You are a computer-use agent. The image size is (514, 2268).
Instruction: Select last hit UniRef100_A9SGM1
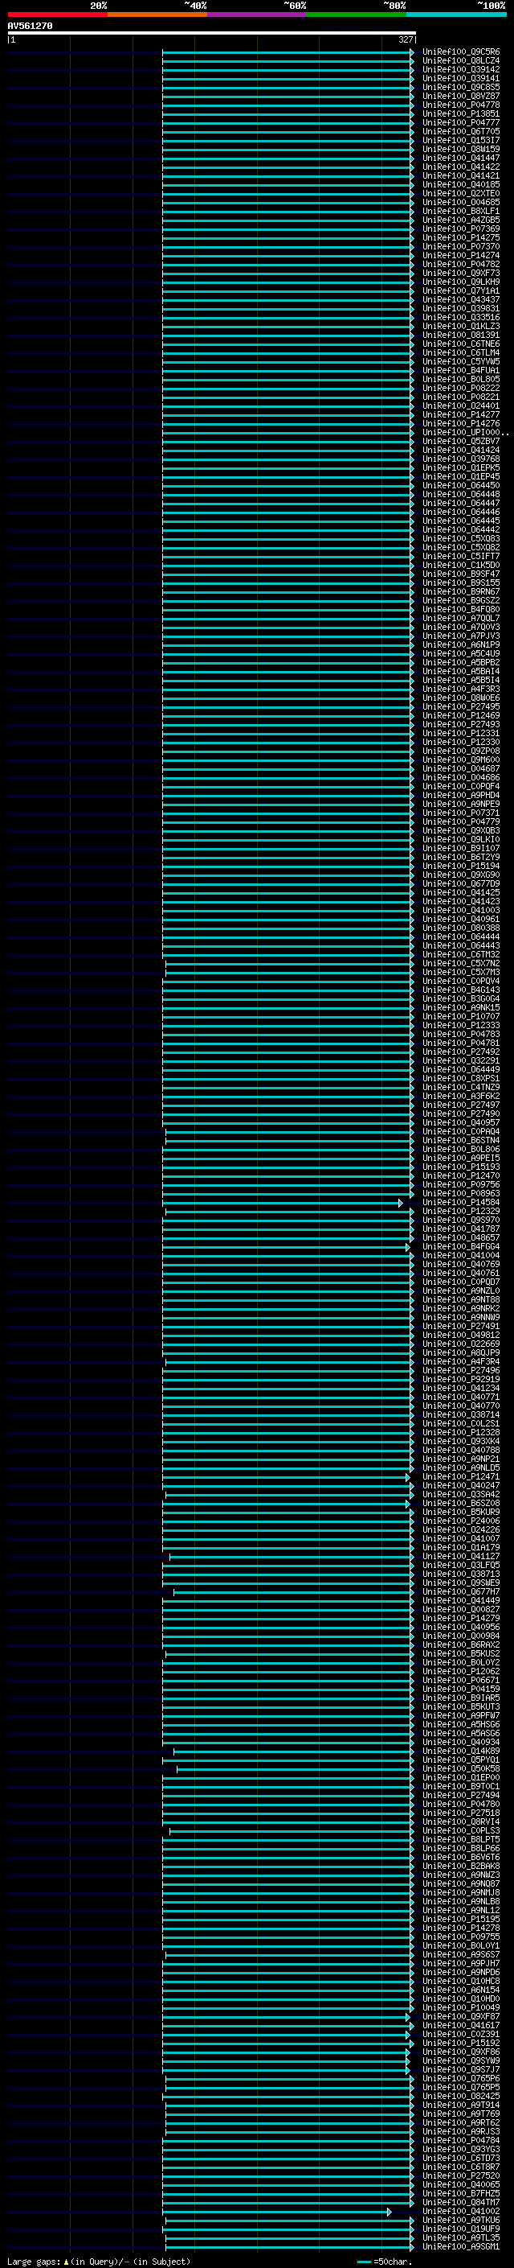point(460,2247)
